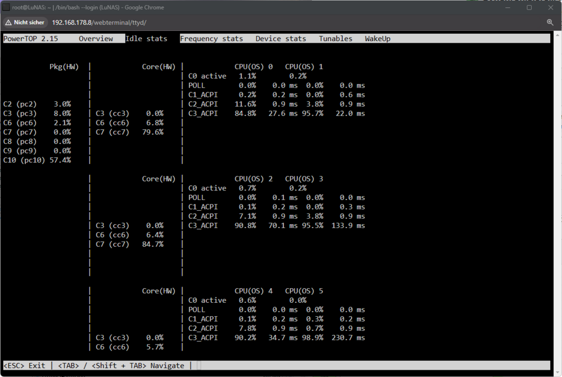Screen dimensions: 562x377
Task: Select the C2 (pc2) 3.0% row
Action: (x=37, y=104)
